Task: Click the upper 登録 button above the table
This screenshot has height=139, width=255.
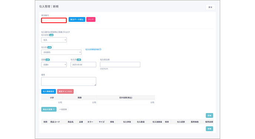Action: pyautogui.click(x=209, y=115)
